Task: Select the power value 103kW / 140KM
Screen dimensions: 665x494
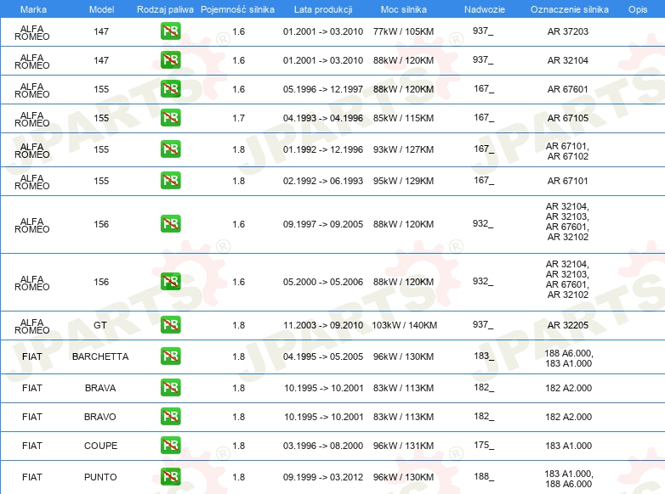Action: [x=404, y=325]
